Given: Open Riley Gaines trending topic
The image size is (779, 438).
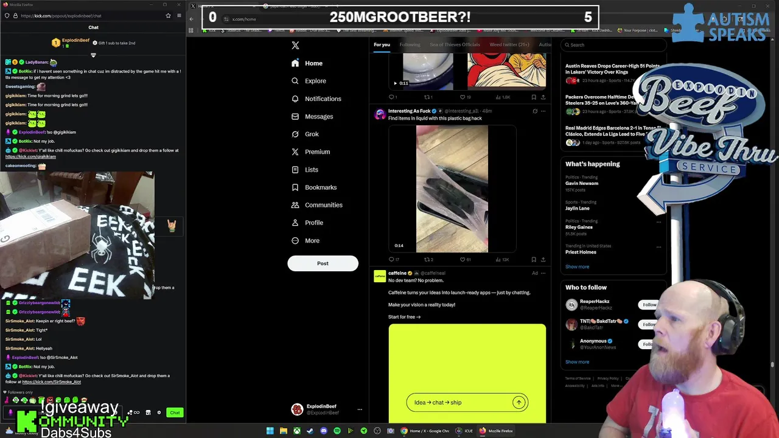Looking at the screenshot, I should click(579, 227).
